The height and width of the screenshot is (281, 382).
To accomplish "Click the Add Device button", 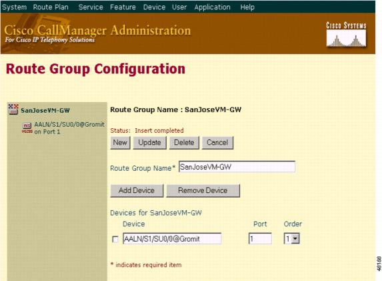I will 137,190.
